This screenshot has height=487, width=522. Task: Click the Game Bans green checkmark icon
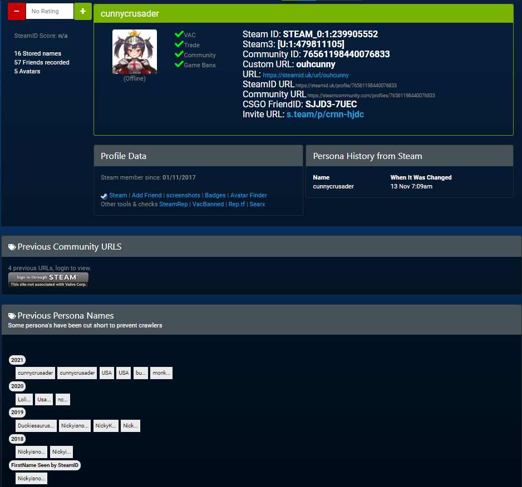[x=179, y=64]
